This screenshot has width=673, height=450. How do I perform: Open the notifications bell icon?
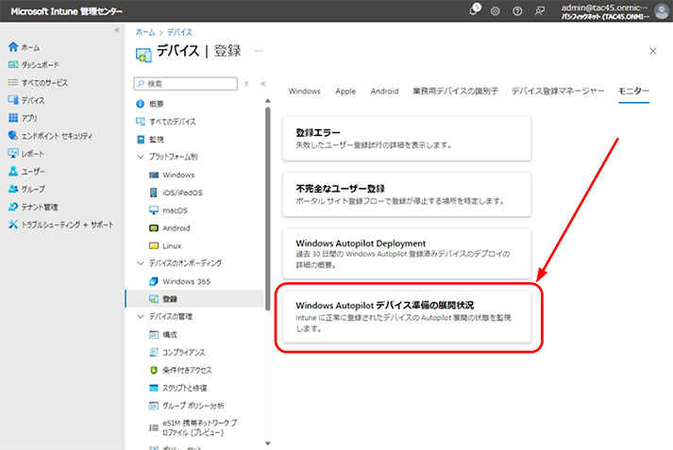coord(474,10)
